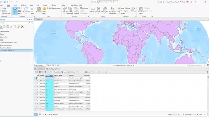This screenshot has height=117, width=209.
Task: Toggle World Topographic Map layer visibility
Action: 1,43
